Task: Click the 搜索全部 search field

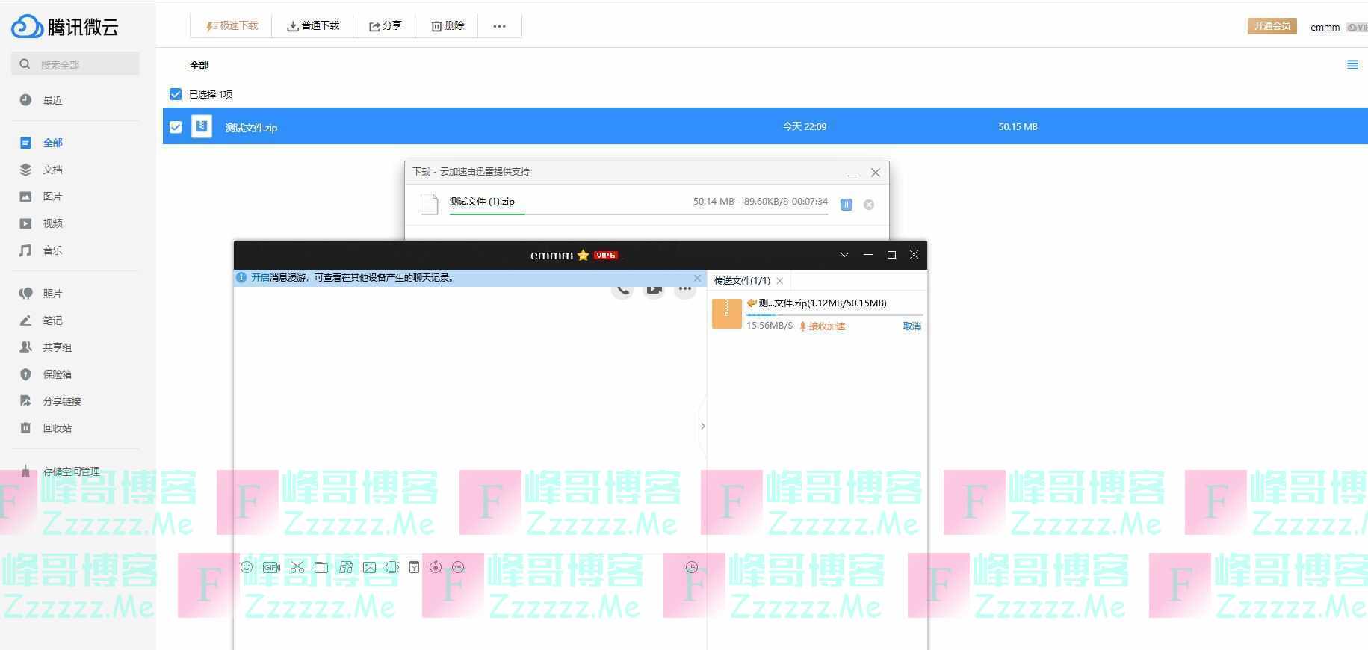Action: click(82, 64)
